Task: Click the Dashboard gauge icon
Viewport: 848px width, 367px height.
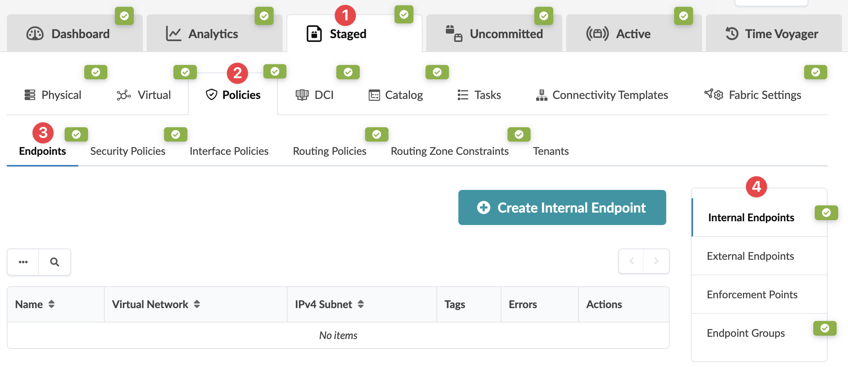Action: [35, 34]
